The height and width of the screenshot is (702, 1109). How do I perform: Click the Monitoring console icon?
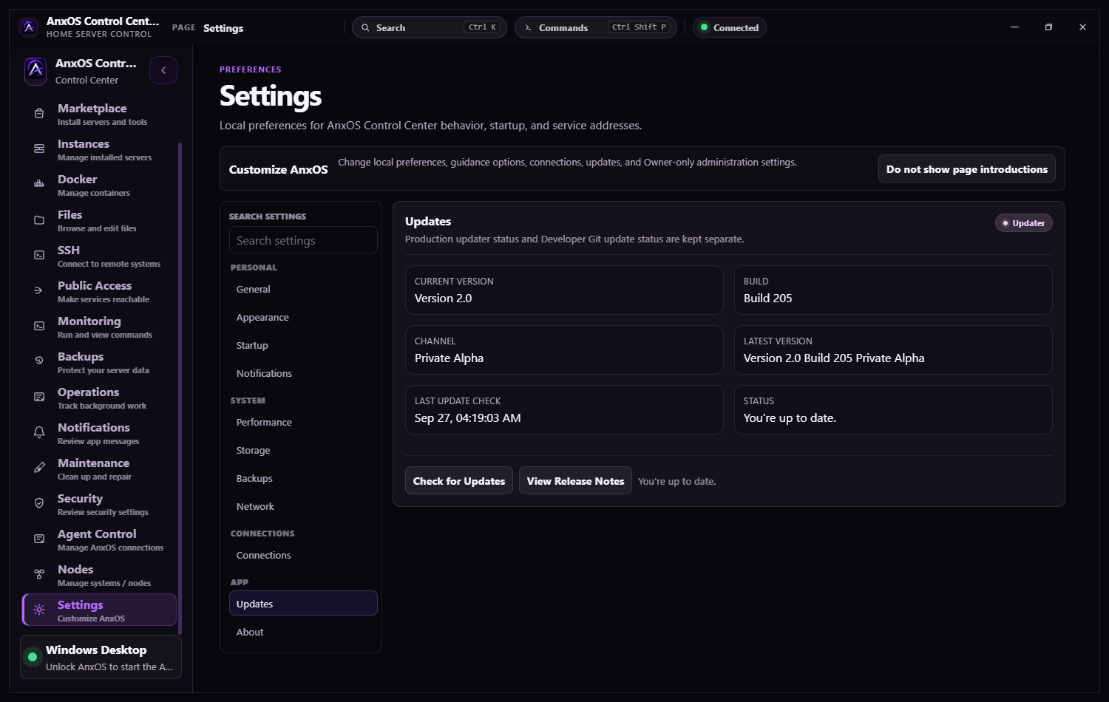(39, 327)
